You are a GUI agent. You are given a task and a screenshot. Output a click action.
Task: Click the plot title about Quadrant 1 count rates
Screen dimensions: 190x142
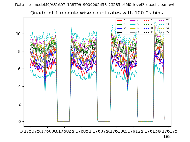97,13
